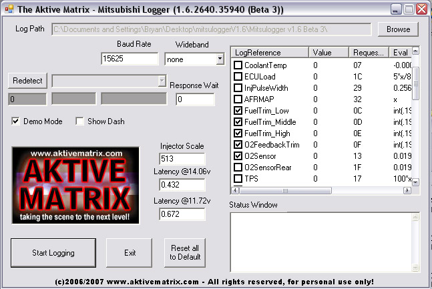The height and width of the screenshot is (289, 432).
Task: Click the app icon in title bar
Action: tap(9, 9)
